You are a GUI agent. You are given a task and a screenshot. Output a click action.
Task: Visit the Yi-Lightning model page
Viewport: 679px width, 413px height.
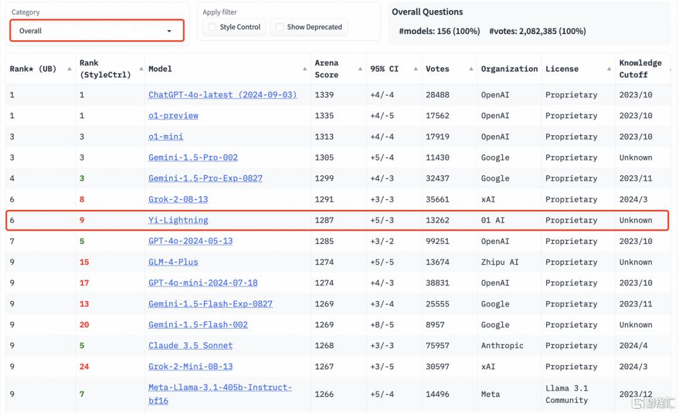(x=178, y=220)
